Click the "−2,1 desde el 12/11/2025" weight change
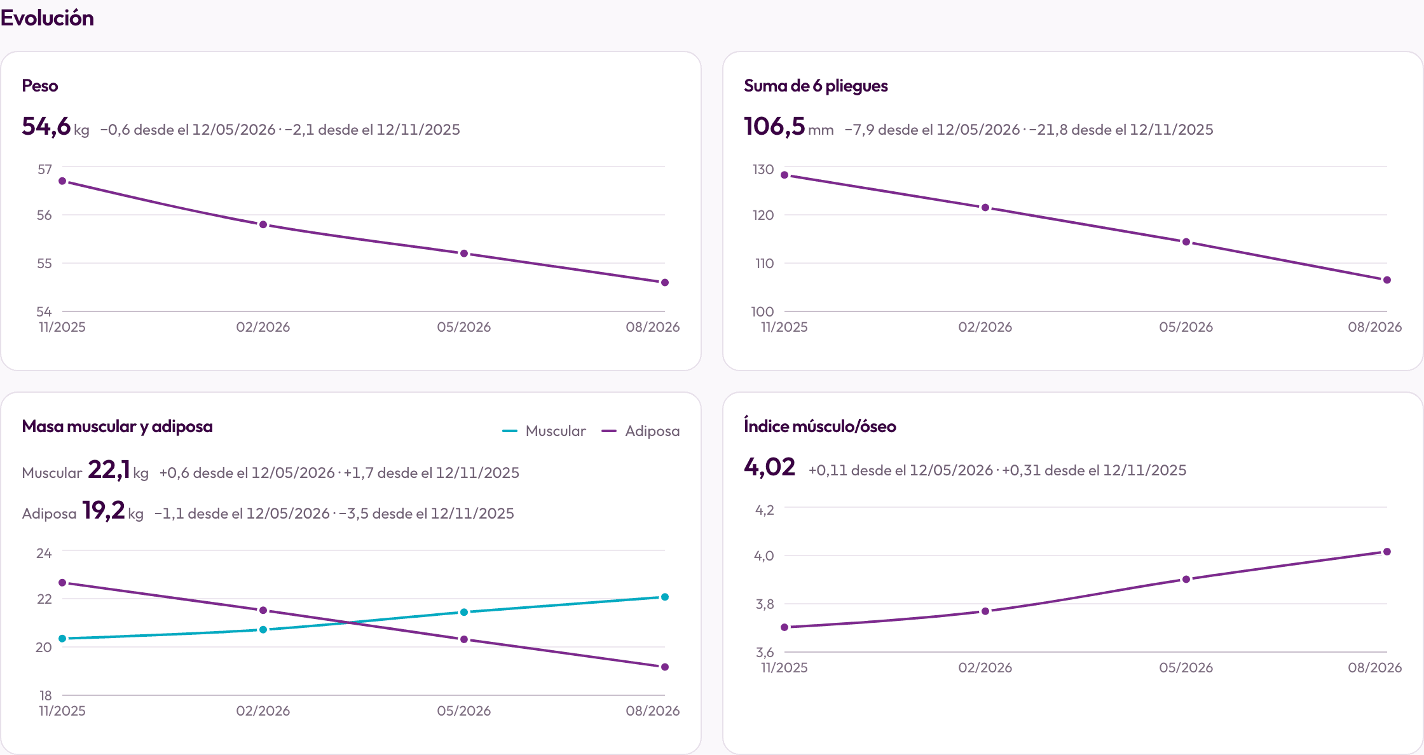1424x755 pixels. 373,130
